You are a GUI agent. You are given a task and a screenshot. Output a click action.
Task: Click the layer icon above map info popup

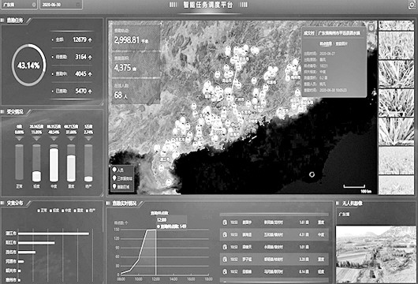point(371,28)
